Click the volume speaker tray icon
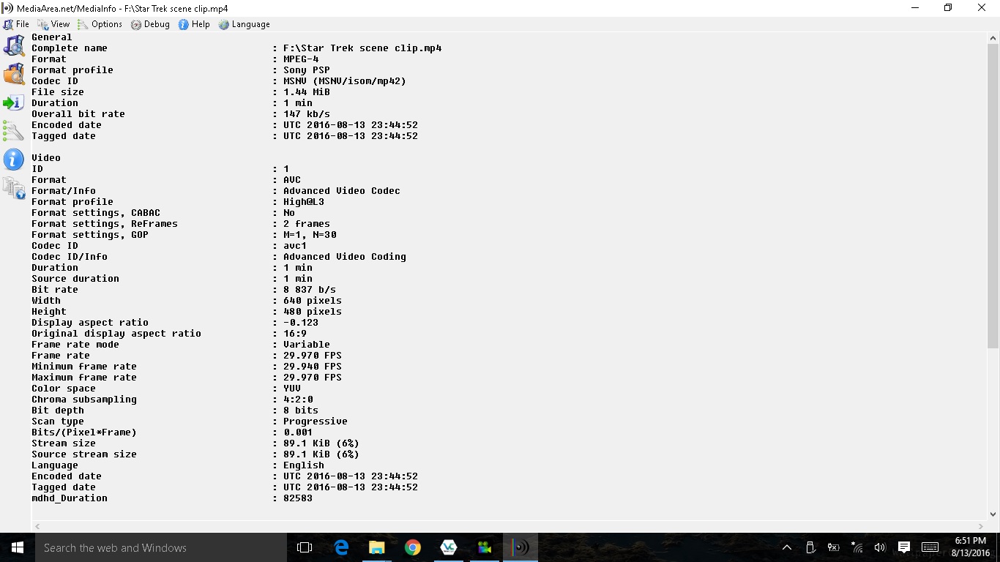The width and height of the screenshot is (1000, 562). point(880,547)
